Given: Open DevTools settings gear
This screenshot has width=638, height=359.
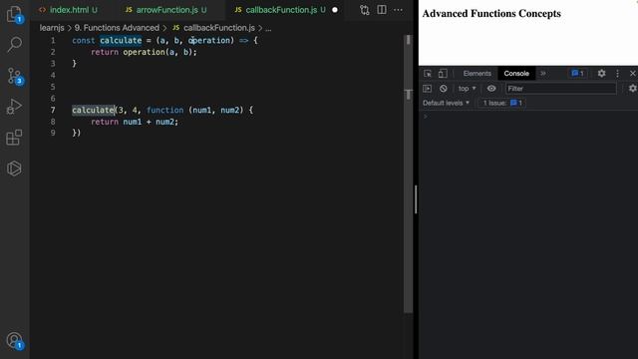Looking at the screenshot, I should pos(601,73).
